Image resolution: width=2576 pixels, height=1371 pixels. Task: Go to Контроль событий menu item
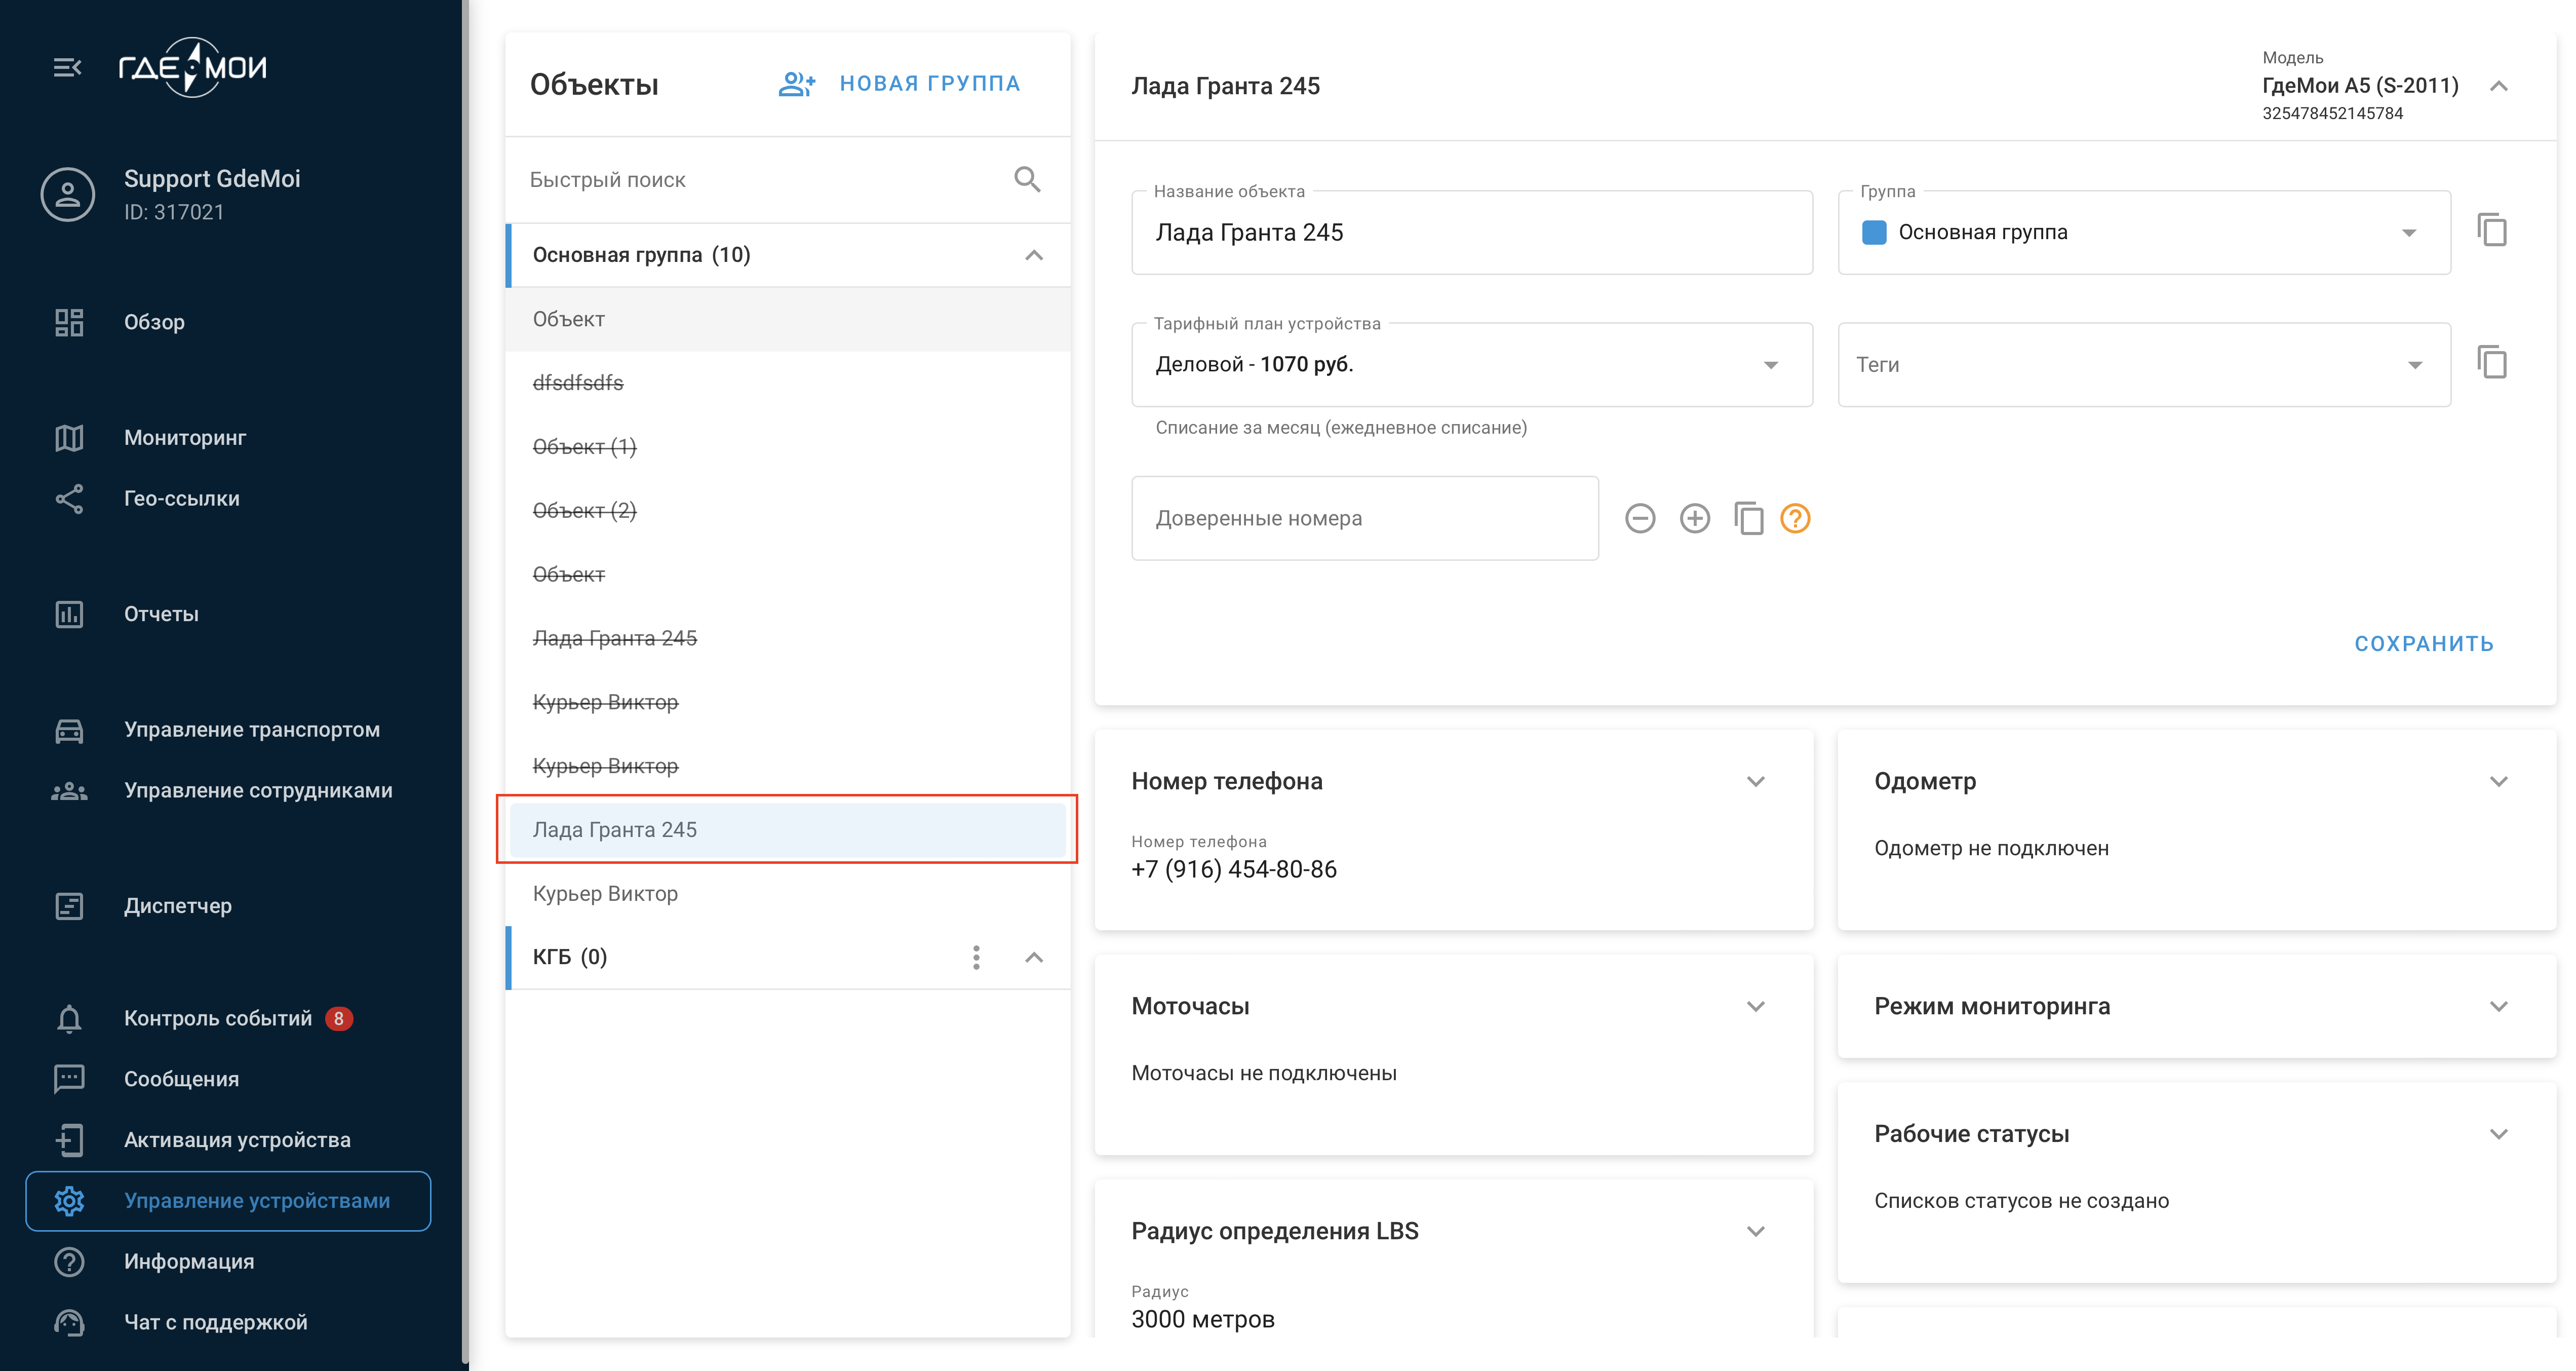pos(218,1018)
